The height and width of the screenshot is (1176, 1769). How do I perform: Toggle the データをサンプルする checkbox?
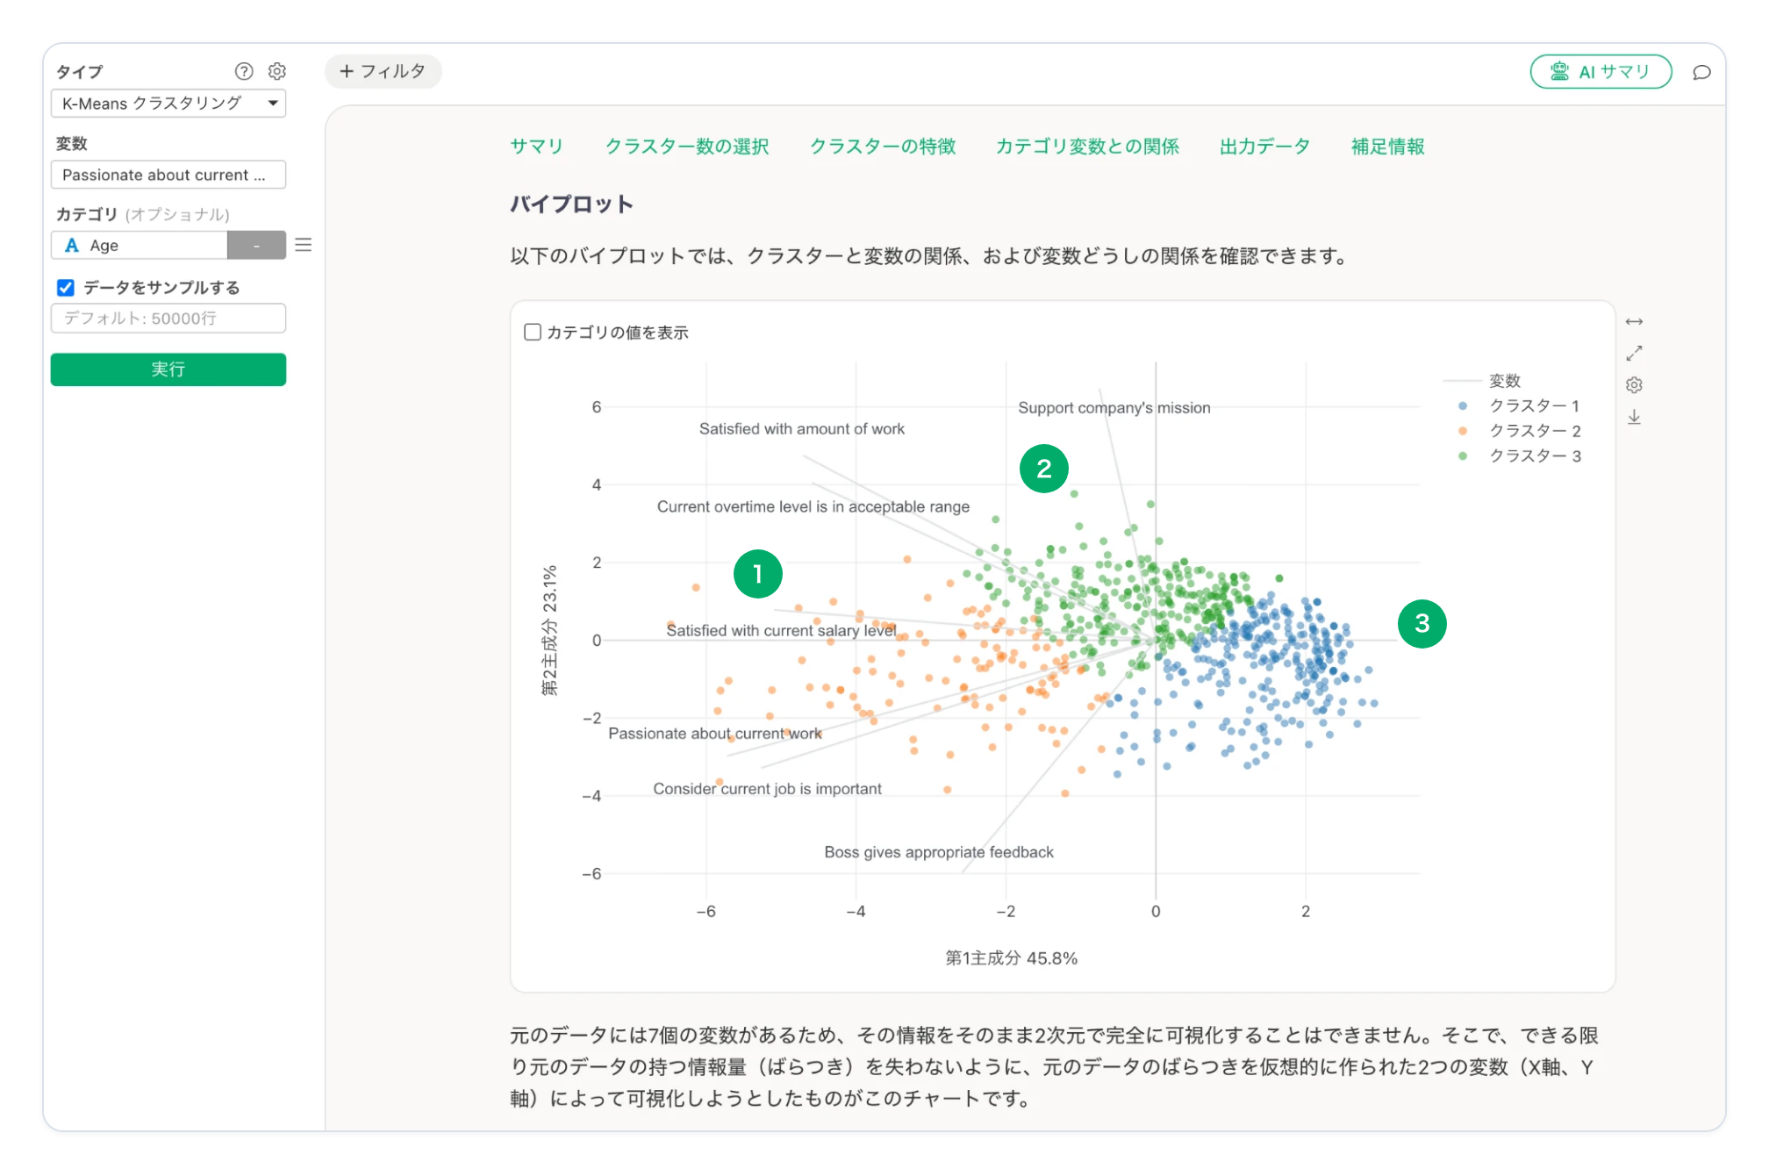pyautogui.click(x=66, y=288)
